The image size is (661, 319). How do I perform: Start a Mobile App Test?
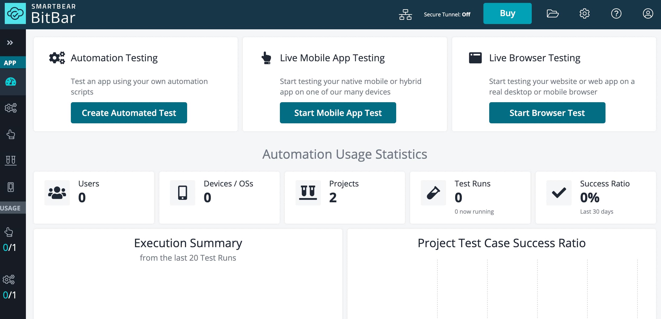338,113
